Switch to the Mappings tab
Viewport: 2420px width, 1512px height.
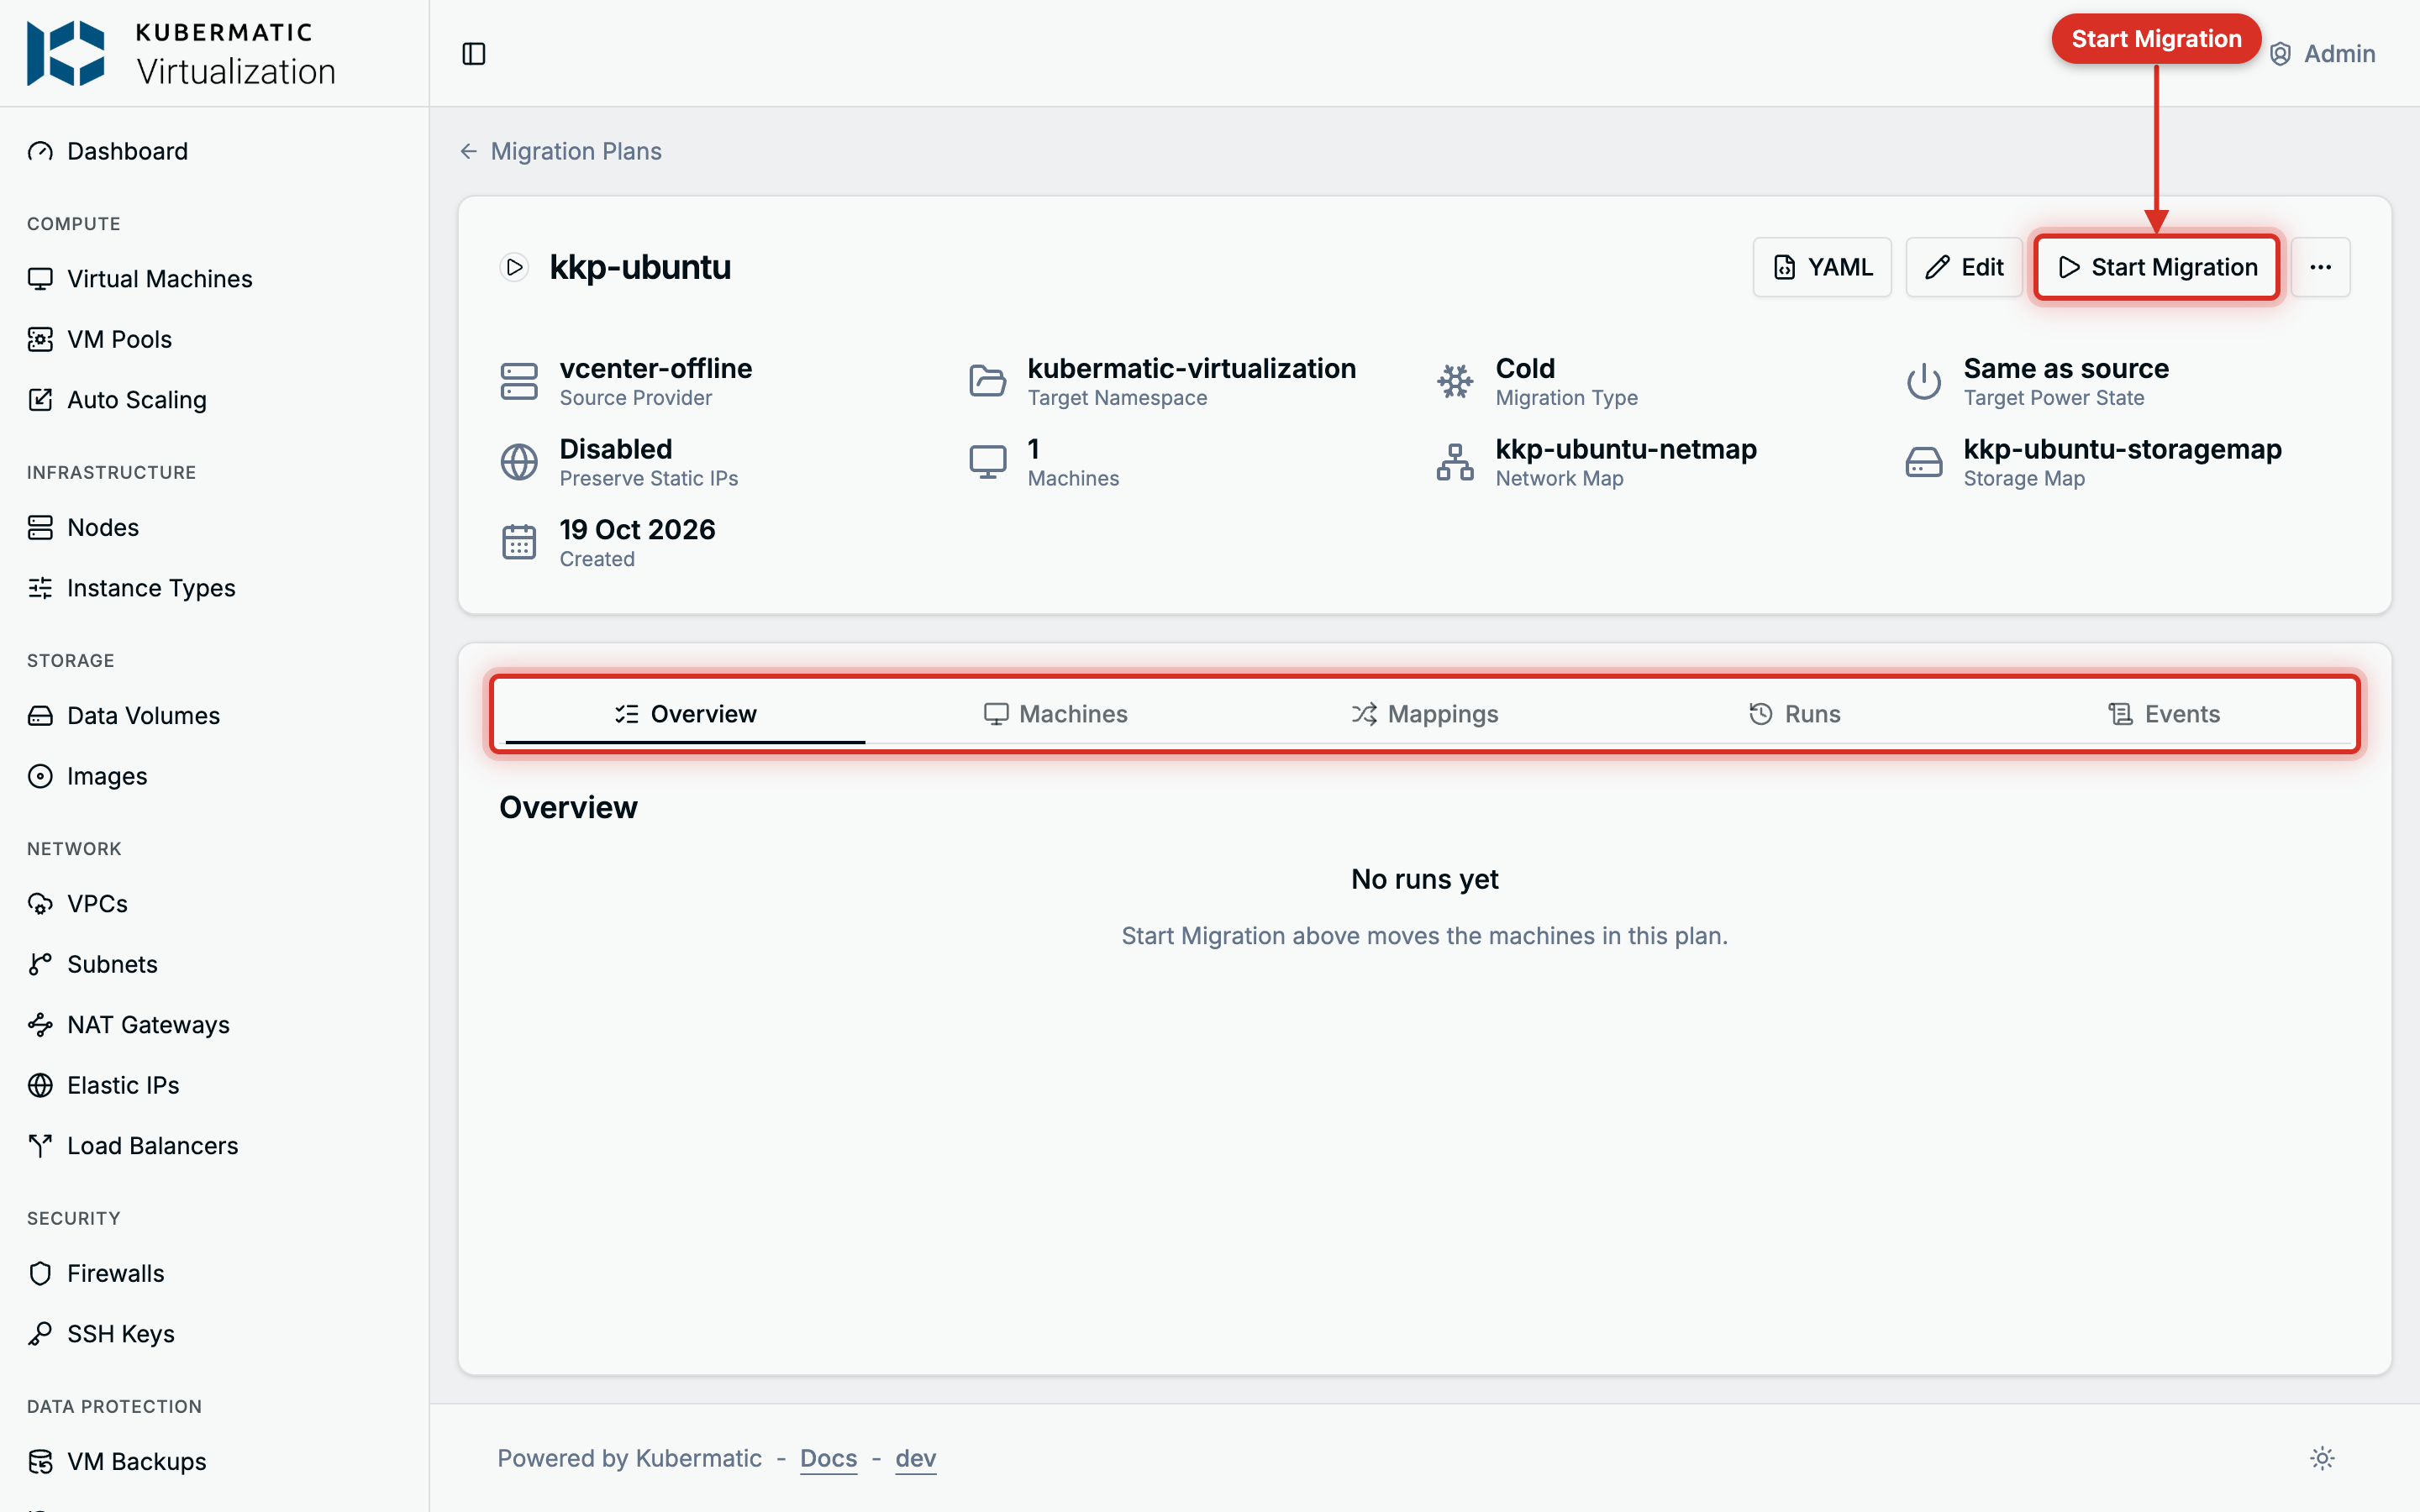[x=1424, y=714]
